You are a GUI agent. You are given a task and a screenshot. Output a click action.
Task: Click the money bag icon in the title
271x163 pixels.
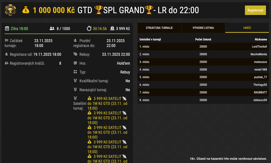tap(26, 10)
